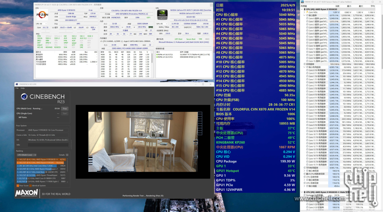The width and height of the screenshot is (383, 212).
Task: Open the File menu in Cinebench
Action: [17, 88]
